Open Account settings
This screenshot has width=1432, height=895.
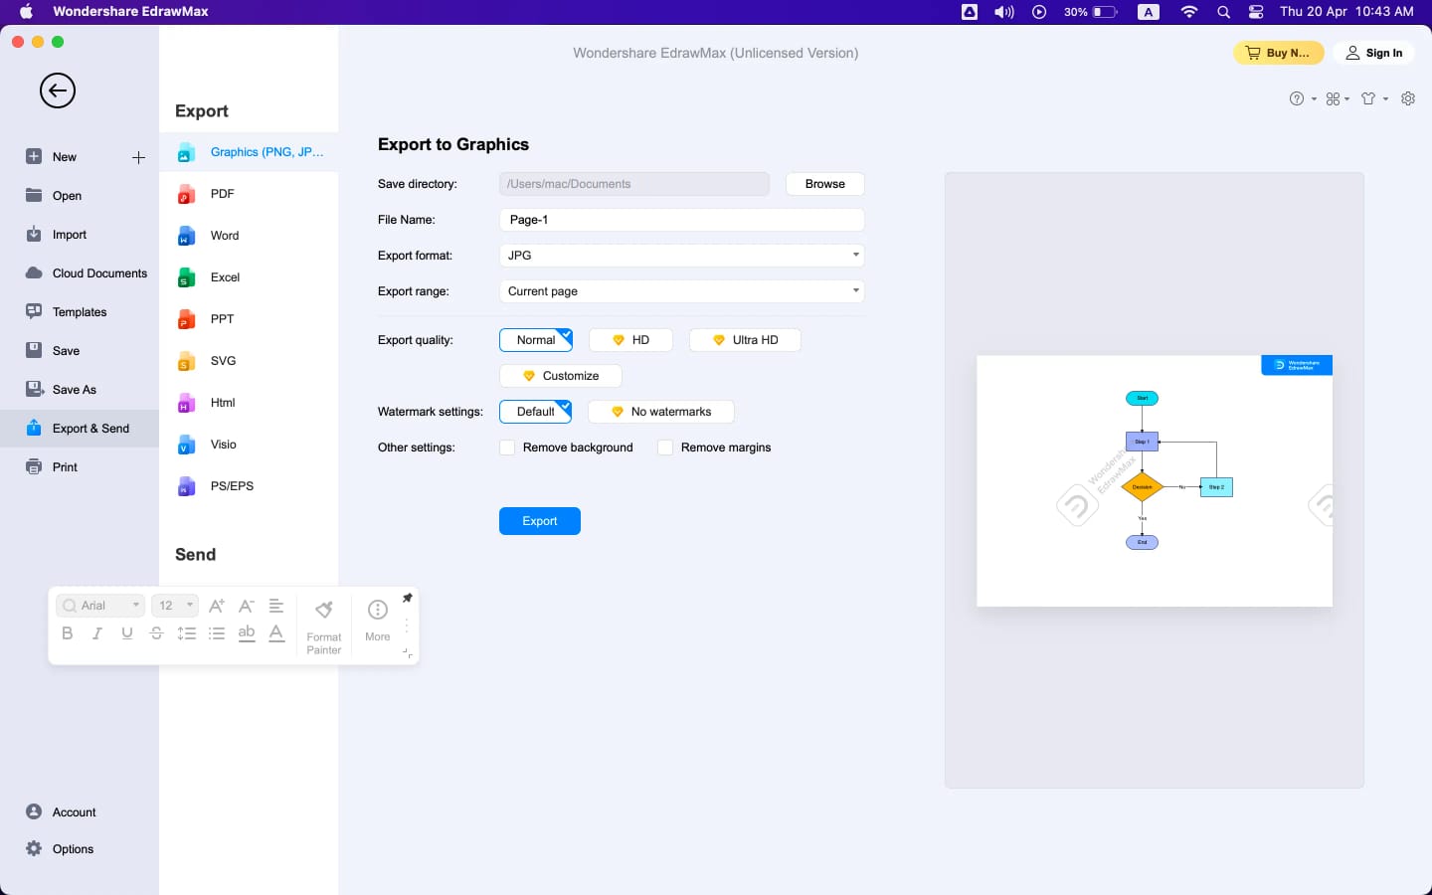click(62, 812)
